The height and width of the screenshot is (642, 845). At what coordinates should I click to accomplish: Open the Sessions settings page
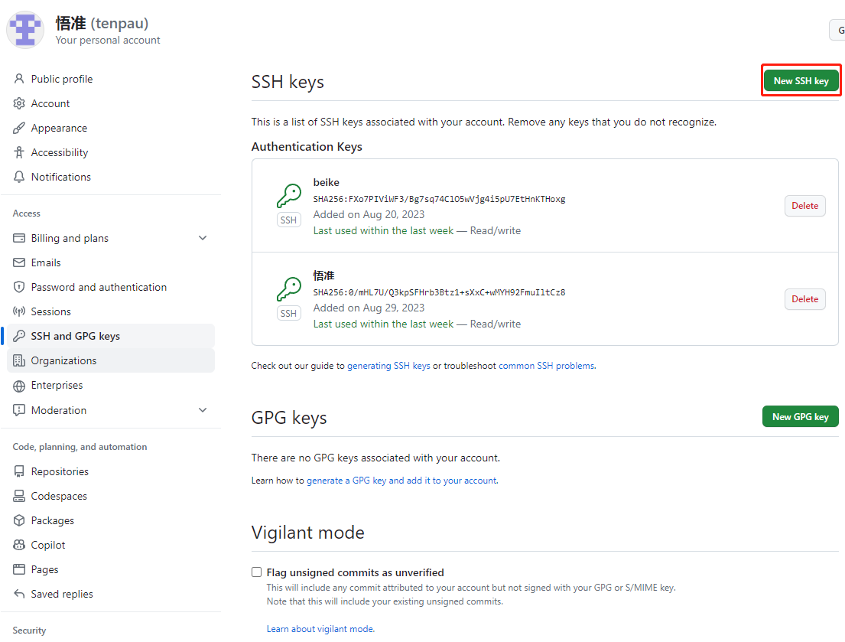point(50,311)
